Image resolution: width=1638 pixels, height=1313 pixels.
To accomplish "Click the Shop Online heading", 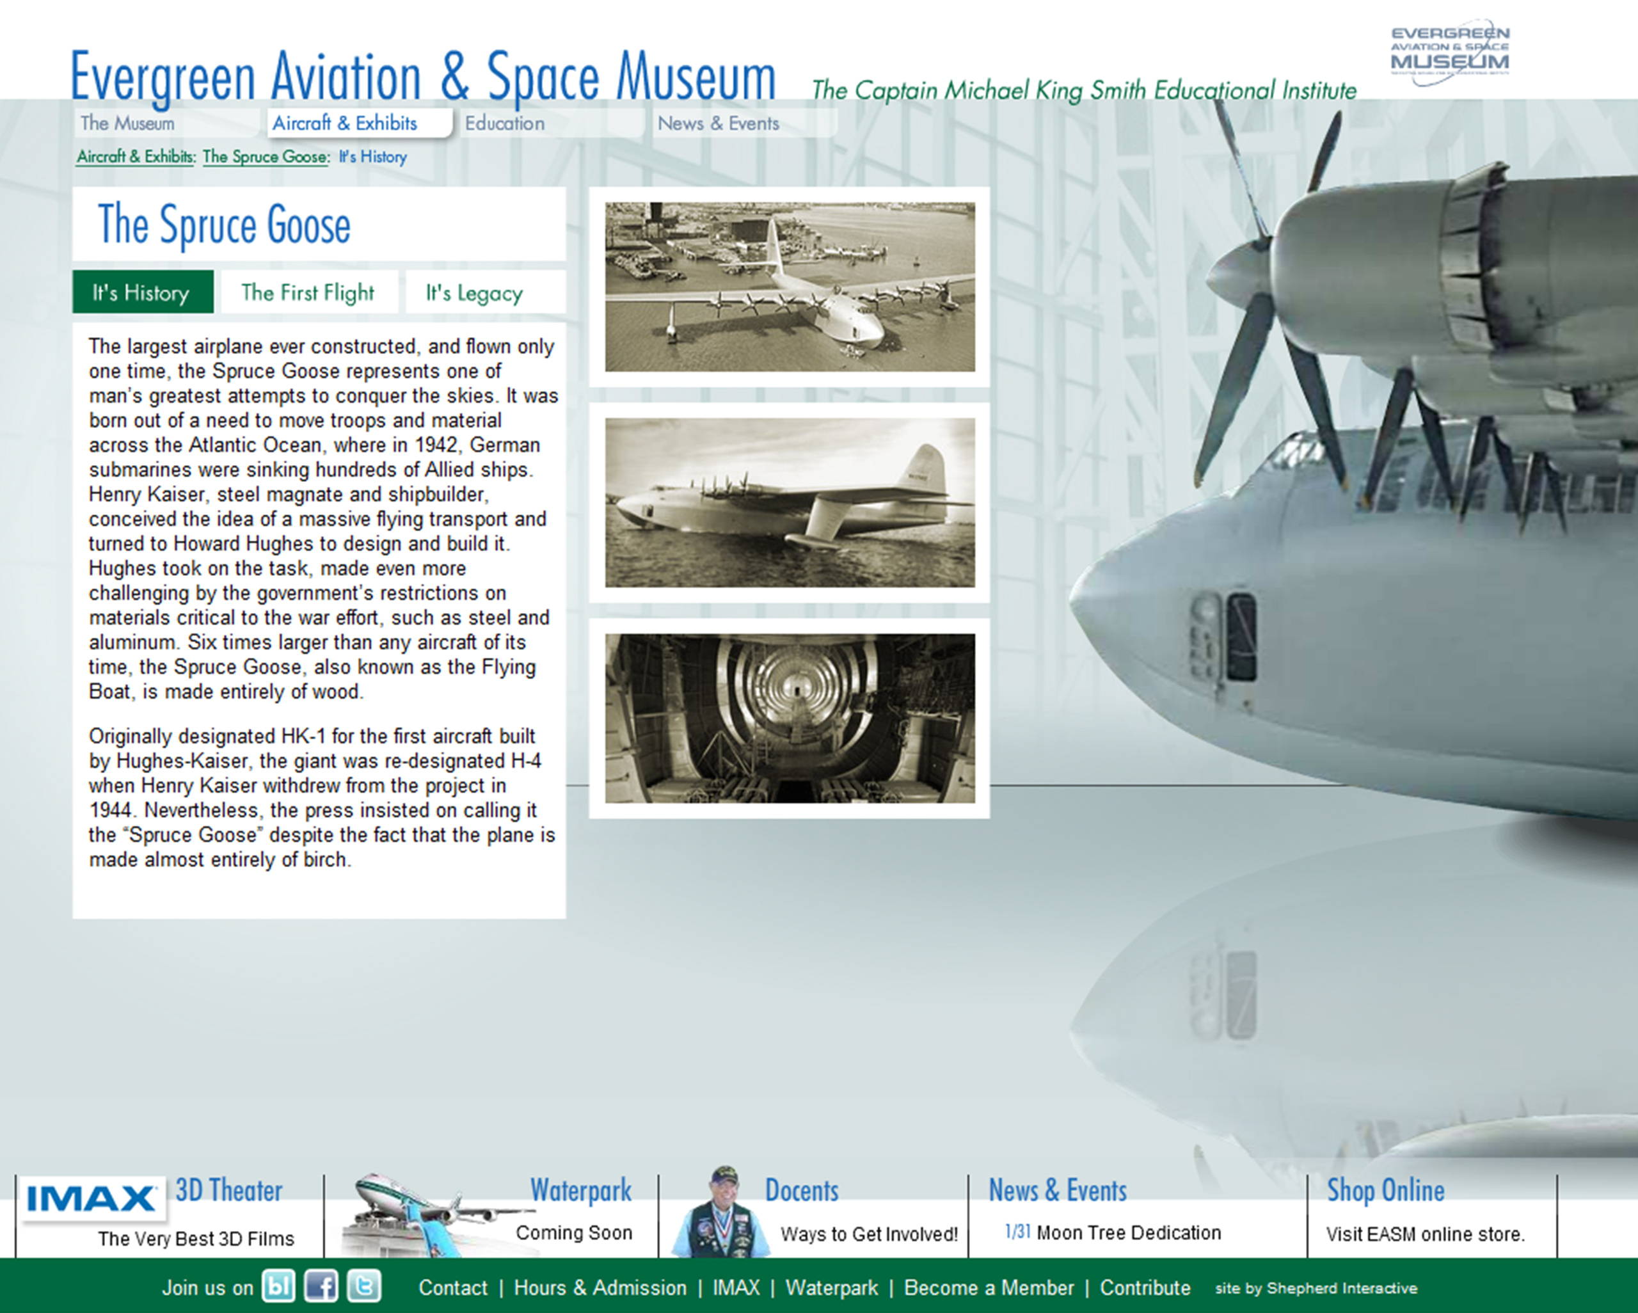I will coord(1385,1191).
